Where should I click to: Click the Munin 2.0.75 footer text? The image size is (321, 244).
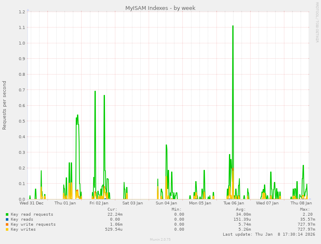160,239
